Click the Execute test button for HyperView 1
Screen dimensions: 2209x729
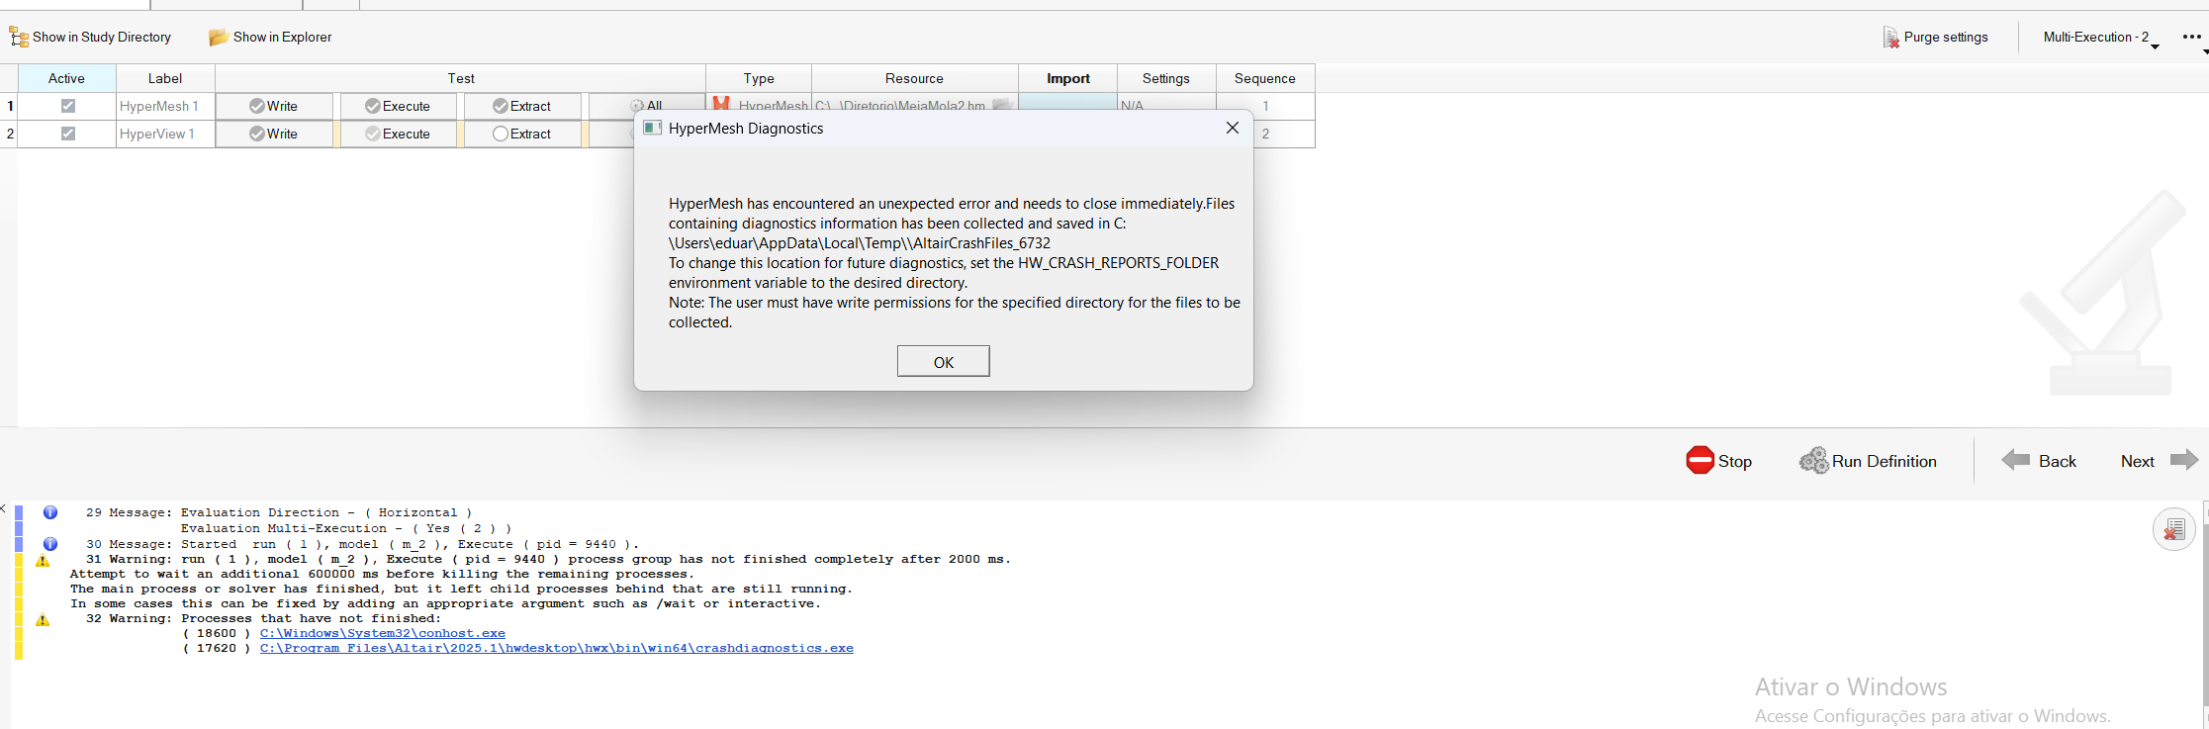pos(399,134)
